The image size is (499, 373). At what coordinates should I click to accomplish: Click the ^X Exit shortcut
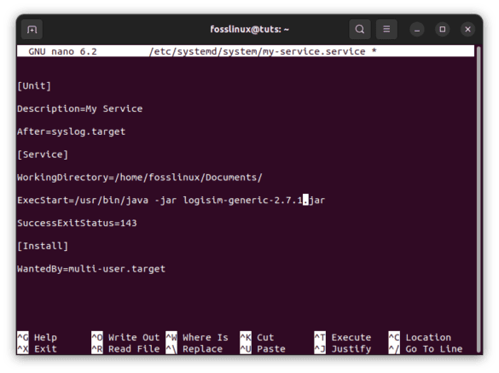coord(38,349)
